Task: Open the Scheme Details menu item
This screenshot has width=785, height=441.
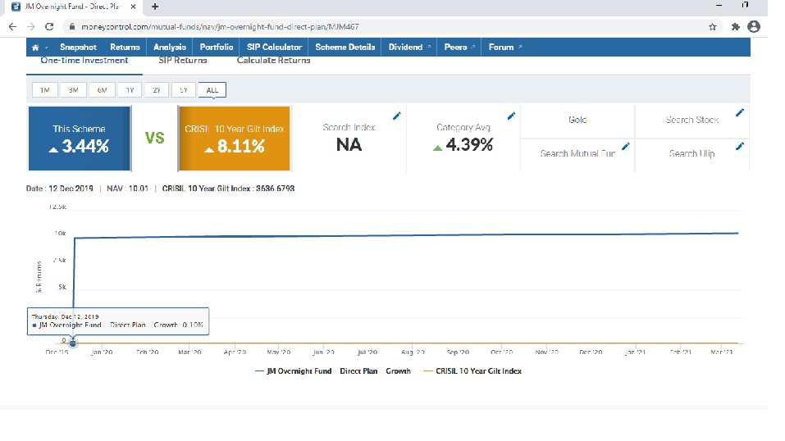Action: coord(345,47)
